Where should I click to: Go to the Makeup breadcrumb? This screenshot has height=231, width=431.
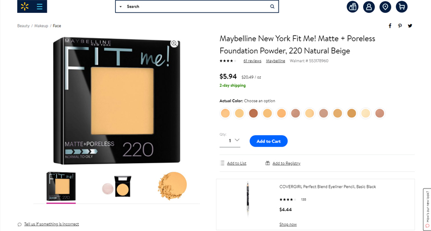point(41,26)
